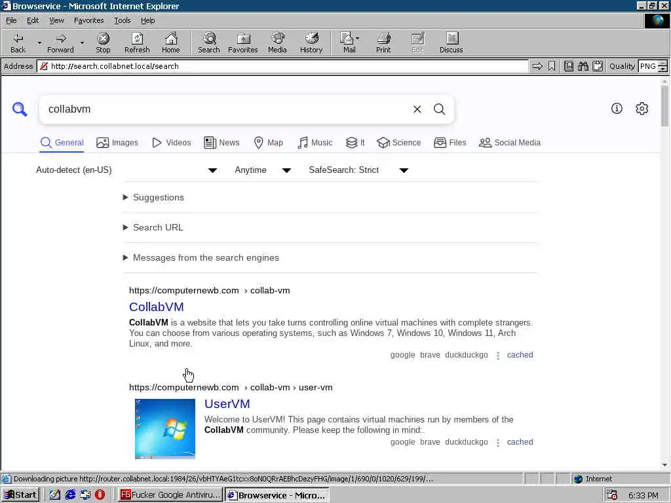Go back with the Back toolbar button
The height and width of the screenshot is (503, 671).
(x=18, y=43)
